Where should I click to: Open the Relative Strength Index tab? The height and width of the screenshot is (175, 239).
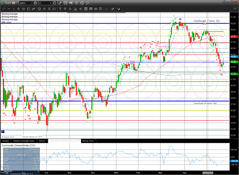24,141
